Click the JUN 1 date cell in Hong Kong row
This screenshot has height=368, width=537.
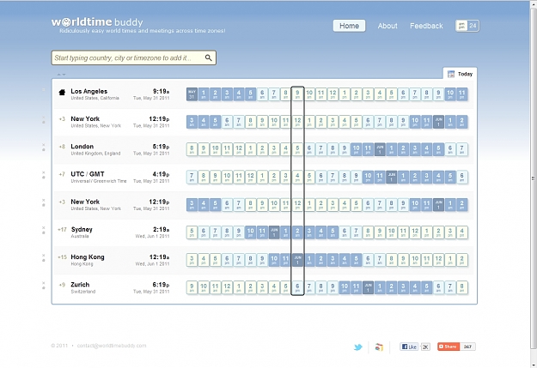(297, 260)
